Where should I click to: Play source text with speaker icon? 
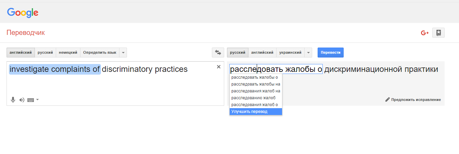tap(22, 100)
